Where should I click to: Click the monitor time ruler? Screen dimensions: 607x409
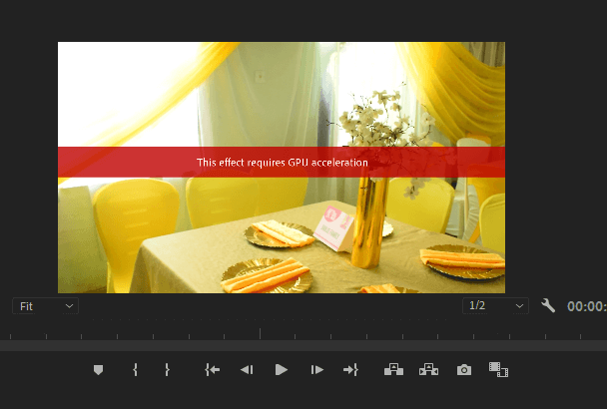point(303,333)
